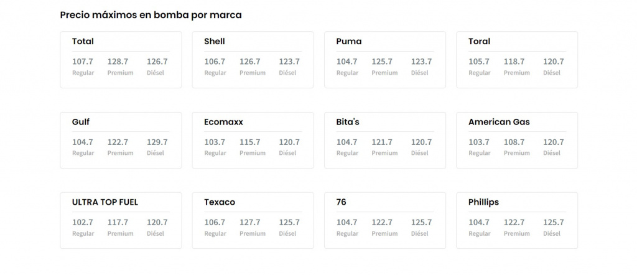Screen dimensions: 637x275
Task: Open the Bita's brand card title
Action: [x=348, y=122]
